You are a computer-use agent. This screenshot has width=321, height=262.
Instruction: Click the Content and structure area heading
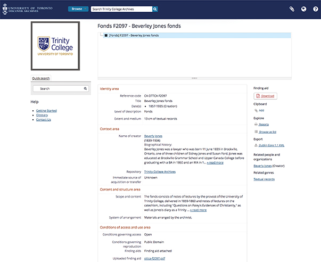pyautogui.click(x=120, y=190)
